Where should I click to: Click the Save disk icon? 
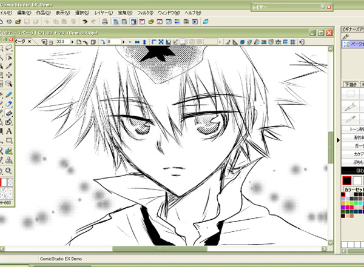[27, 22]
